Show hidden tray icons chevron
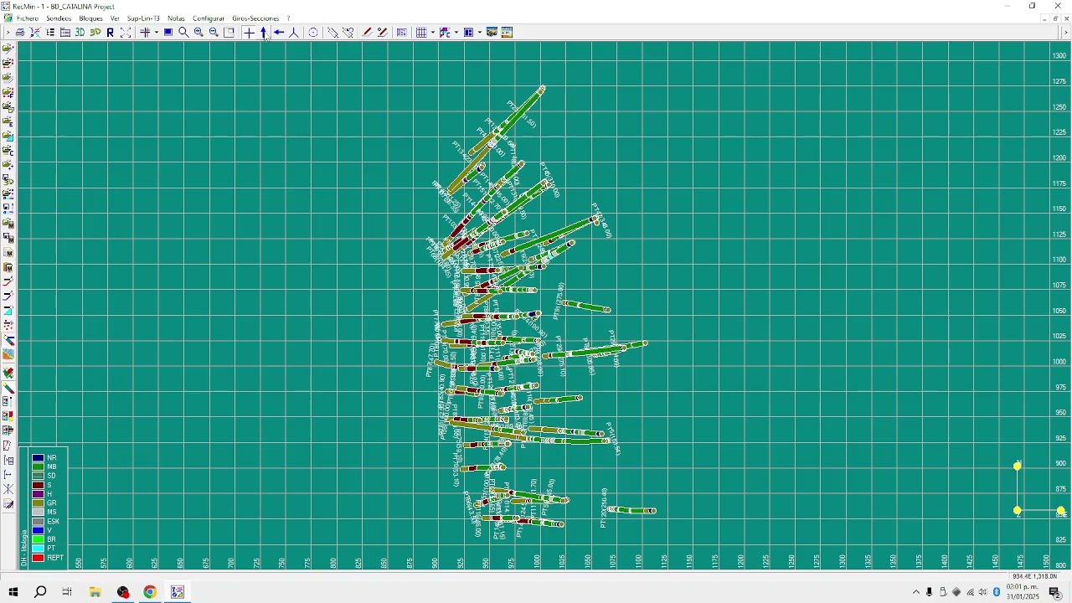 (x=916, y=592)
